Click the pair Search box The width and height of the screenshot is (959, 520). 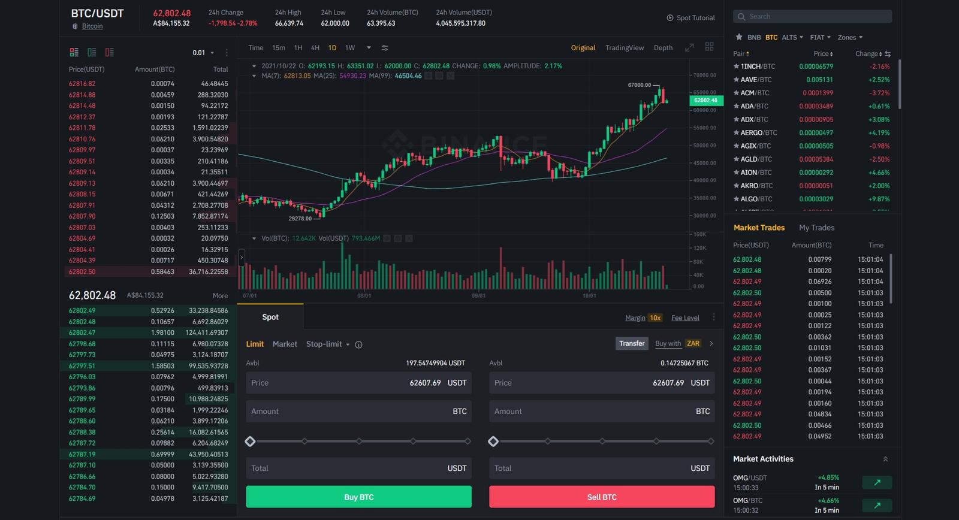click(x=812, y=17)
